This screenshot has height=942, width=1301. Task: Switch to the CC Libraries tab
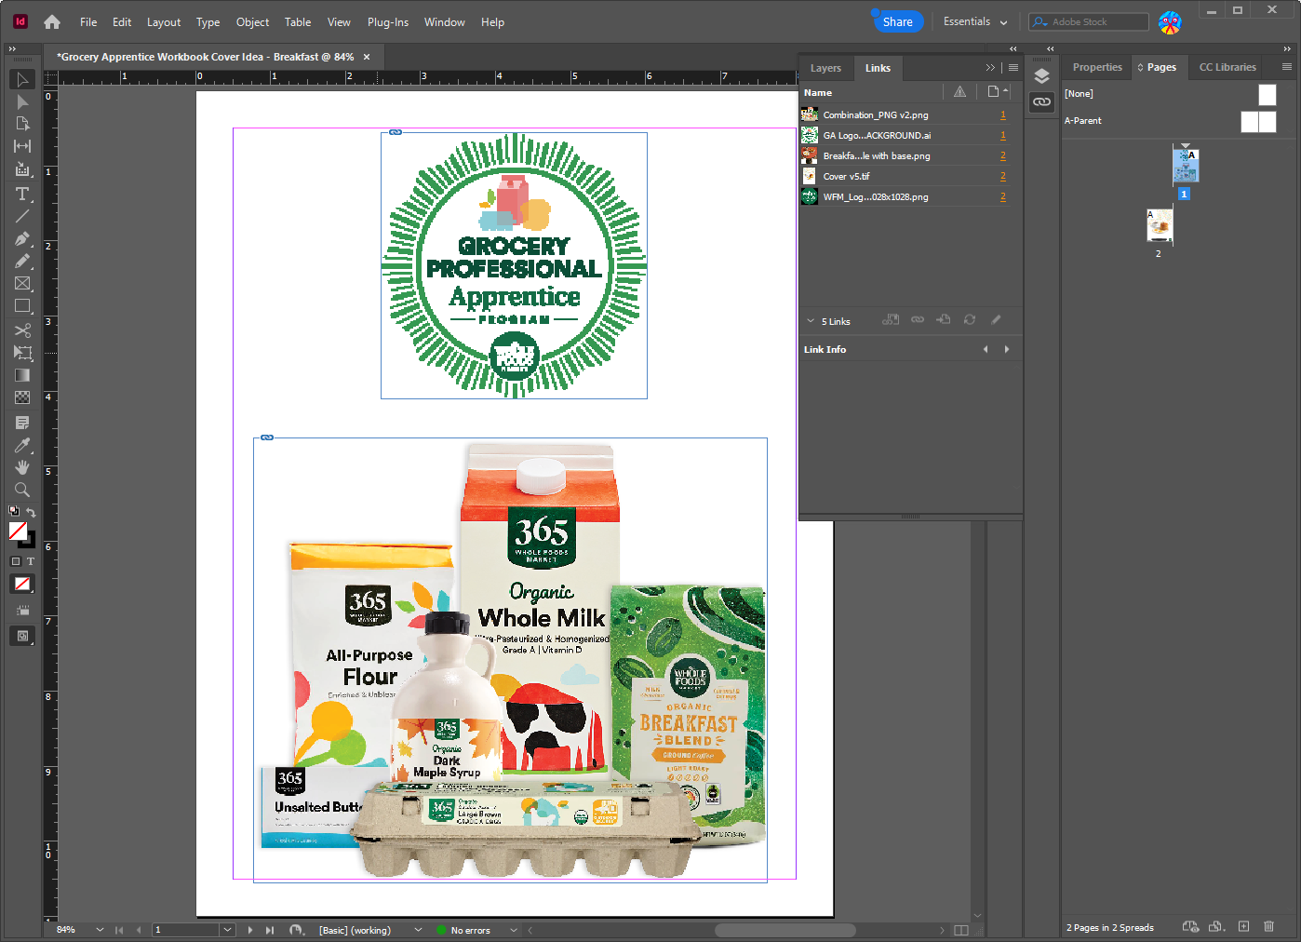1227,67
